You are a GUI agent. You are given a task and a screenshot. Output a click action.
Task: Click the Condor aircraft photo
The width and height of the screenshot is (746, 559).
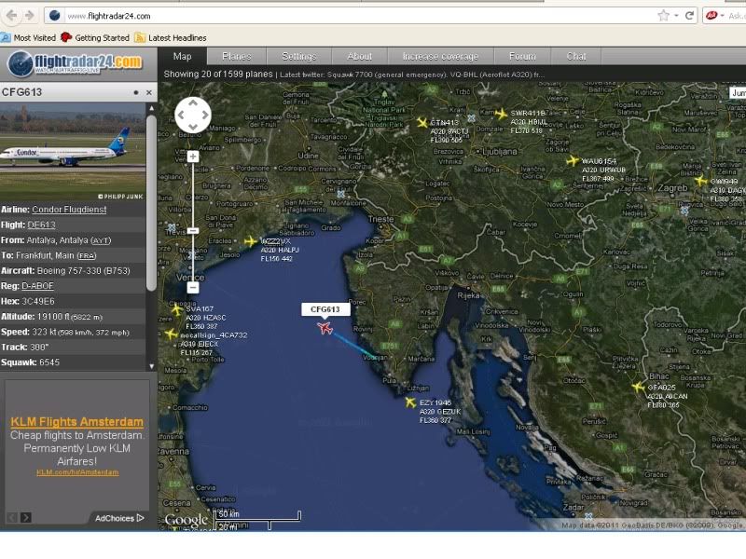click(73, 151)
